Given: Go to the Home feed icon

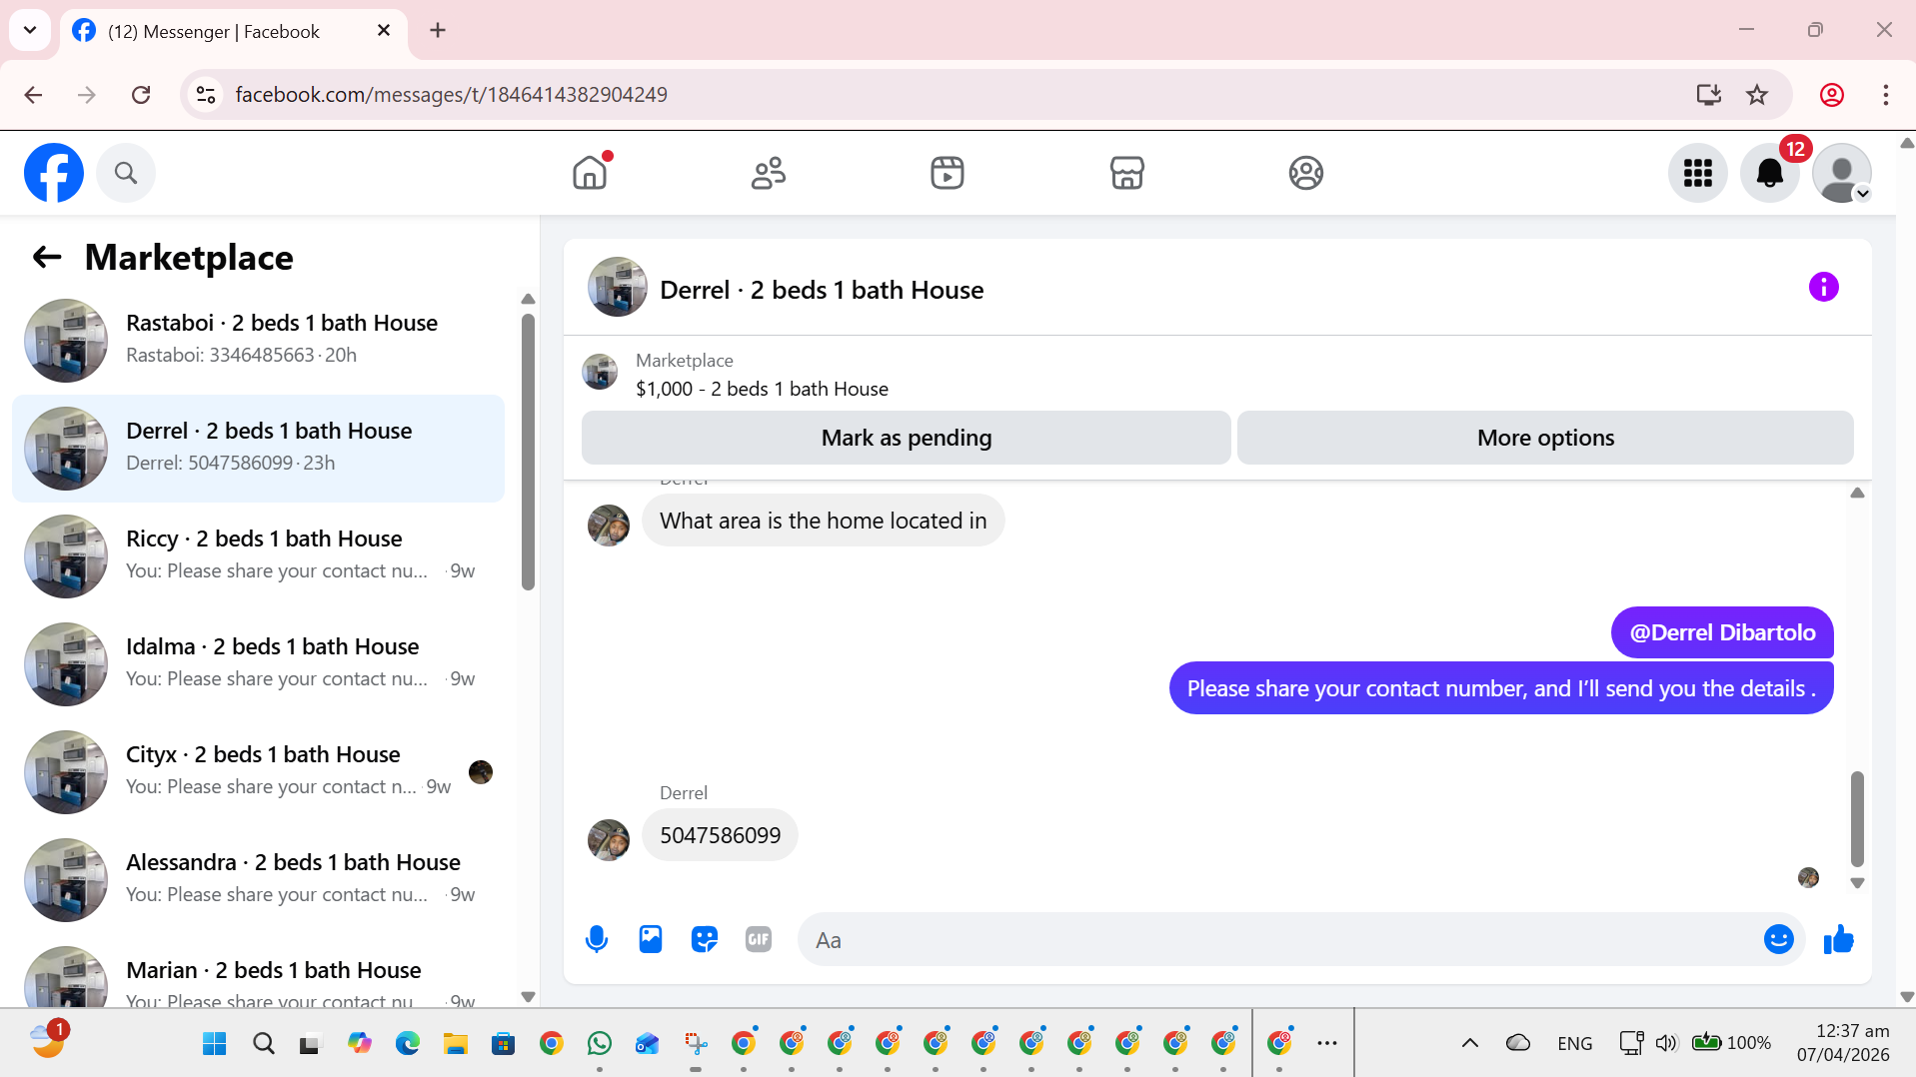Looking at the screenshot, I should pos(590,173).
